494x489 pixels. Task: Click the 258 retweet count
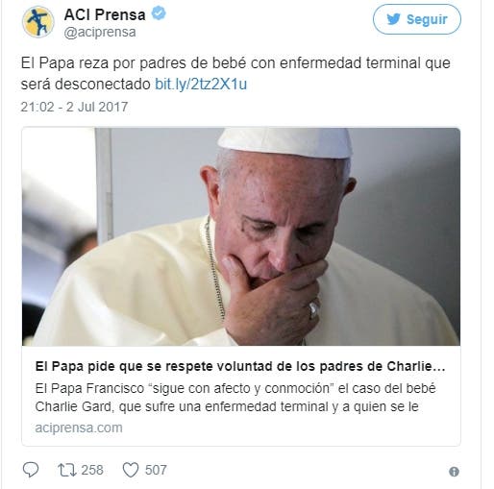(92, 470)
